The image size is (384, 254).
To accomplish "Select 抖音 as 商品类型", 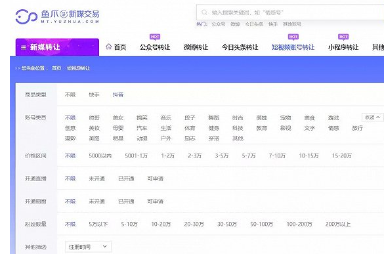I will [x=118, y=95].
